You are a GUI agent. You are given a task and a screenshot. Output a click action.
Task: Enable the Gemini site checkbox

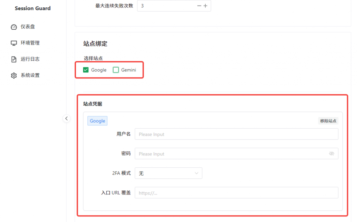pyautogui.click(x=116, y=70)
